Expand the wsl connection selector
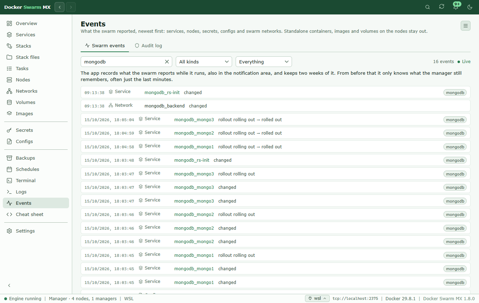 pos(317,298)
